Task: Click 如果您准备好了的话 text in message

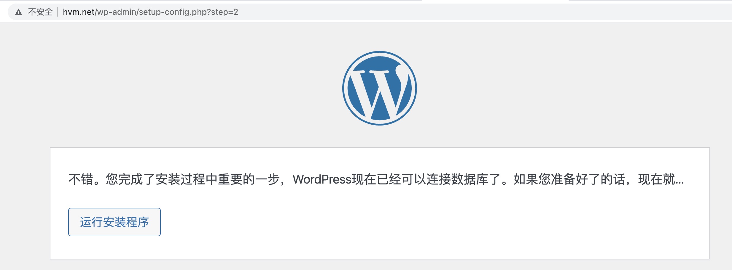Action: click(x=569, y=179)
